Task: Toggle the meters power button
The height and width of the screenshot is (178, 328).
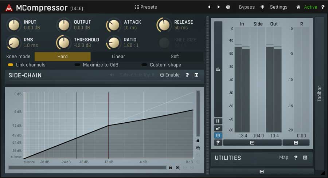Action: tap(218, 135)
